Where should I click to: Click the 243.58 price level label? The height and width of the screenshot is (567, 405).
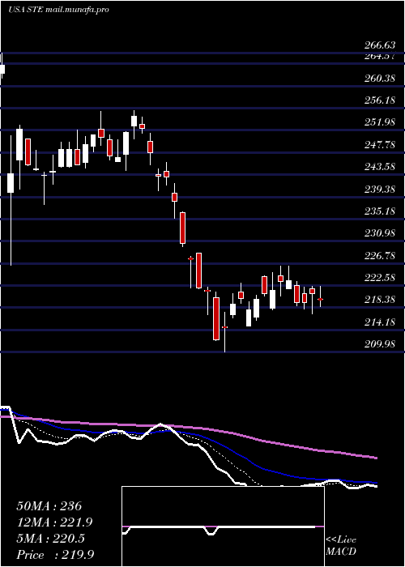coord(379,167)
